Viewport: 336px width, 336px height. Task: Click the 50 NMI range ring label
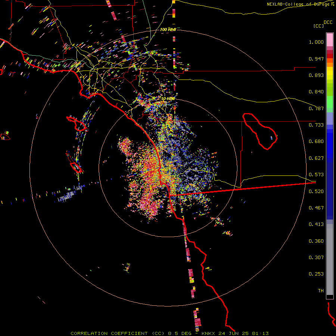168,99
